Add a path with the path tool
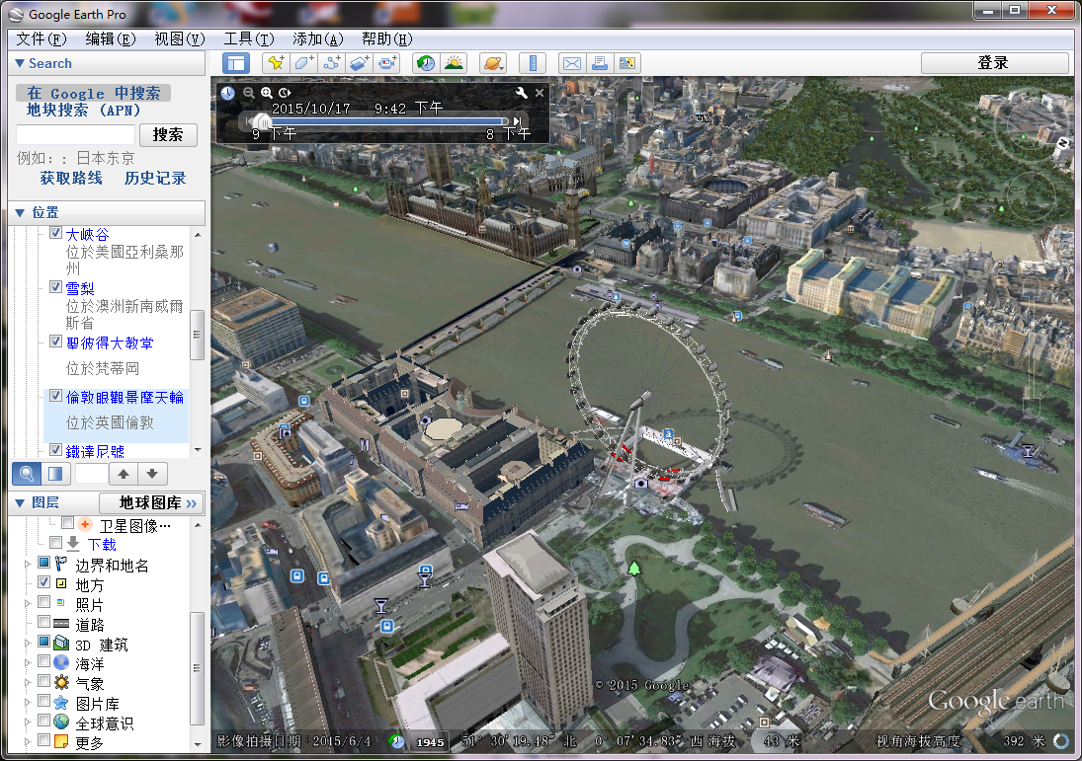The width and height of the screenshot is (1082, 761). pos(332,63)
